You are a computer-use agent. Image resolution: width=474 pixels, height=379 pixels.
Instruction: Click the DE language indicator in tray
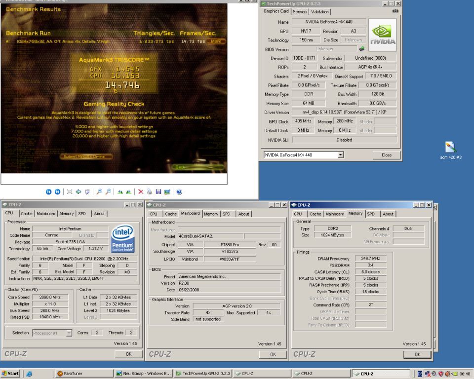tap(420, 374)
